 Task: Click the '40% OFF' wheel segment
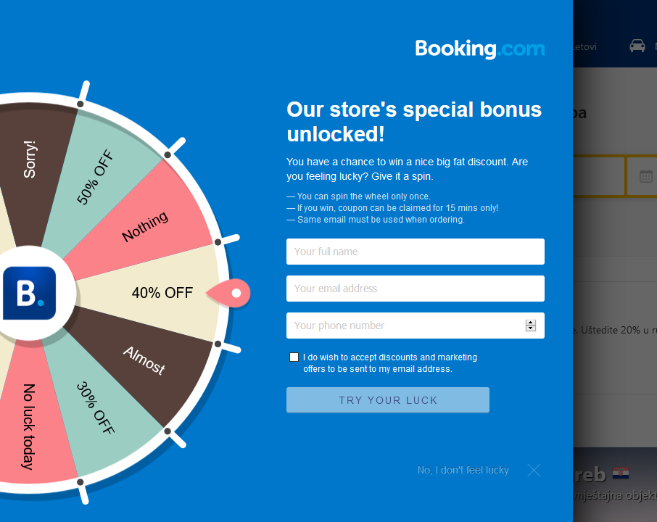pos(162,293)
